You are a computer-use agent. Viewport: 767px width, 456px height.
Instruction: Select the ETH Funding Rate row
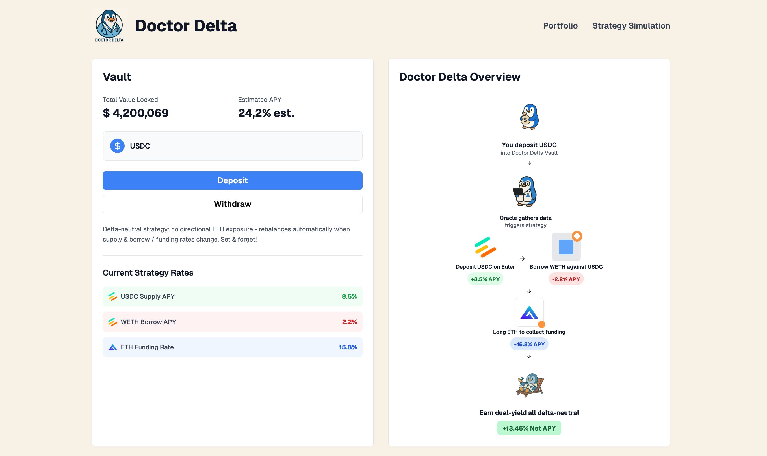tap(232, 347)
